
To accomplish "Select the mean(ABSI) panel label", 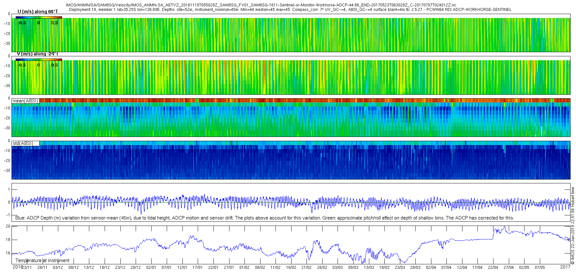I will 26,101.
